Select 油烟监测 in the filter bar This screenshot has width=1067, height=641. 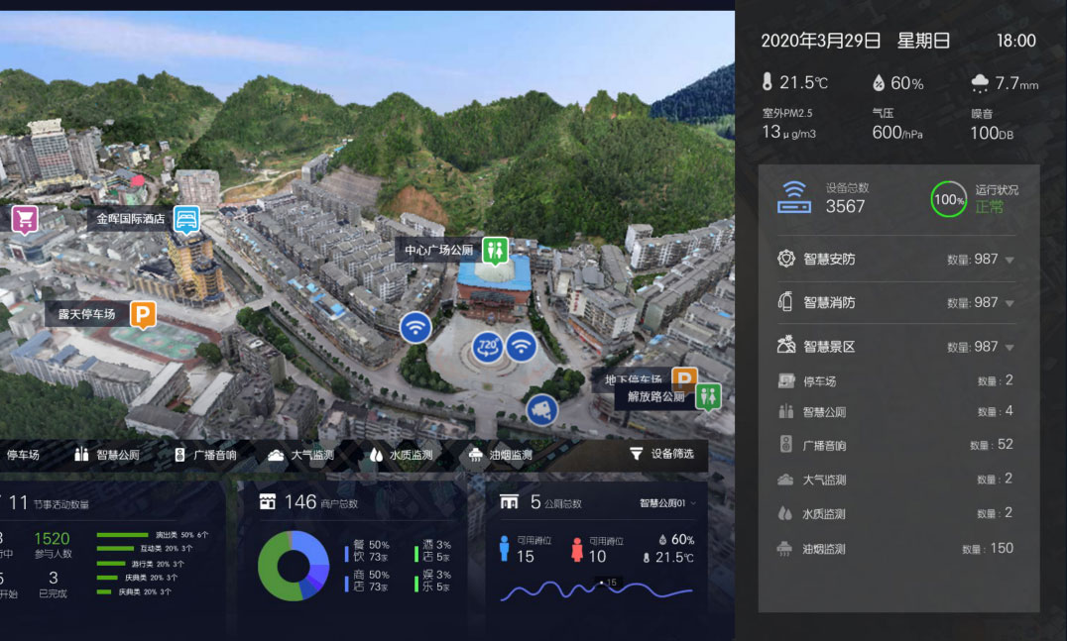click(500, 455)
